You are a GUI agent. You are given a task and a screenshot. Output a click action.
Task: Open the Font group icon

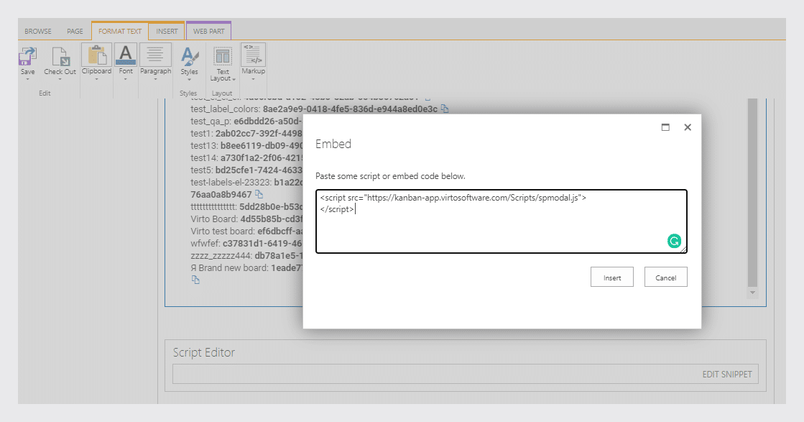[126, 55]
